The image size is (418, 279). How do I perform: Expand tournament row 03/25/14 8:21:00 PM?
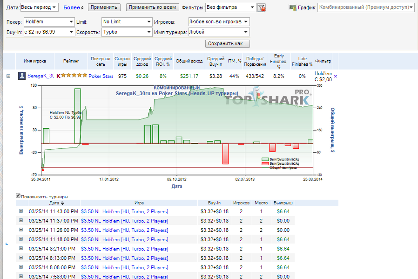click(x=21, y=249)
